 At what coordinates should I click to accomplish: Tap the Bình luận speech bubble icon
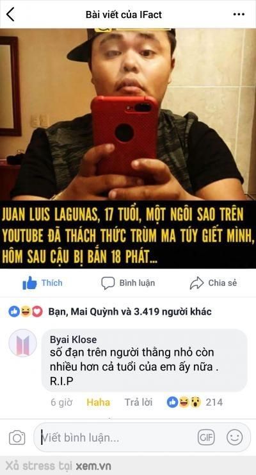point(108,283)
